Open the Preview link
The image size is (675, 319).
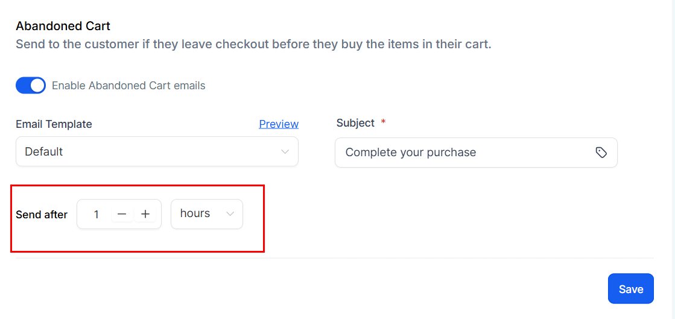279,124
